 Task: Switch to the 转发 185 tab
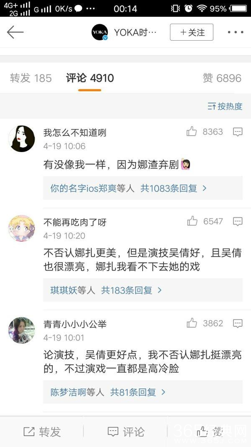click(31, 78)
